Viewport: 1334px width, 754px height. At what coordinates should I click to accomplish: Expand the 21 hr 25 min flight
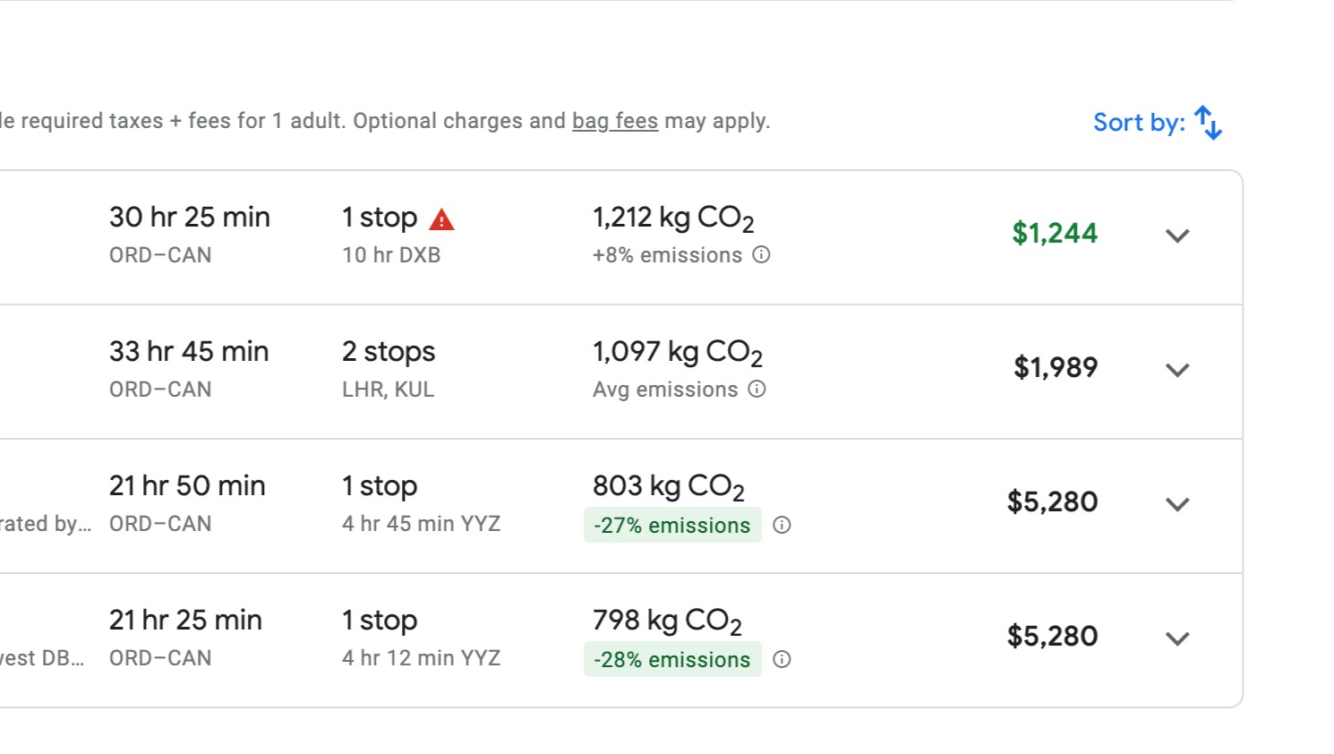coord(1177,638)
